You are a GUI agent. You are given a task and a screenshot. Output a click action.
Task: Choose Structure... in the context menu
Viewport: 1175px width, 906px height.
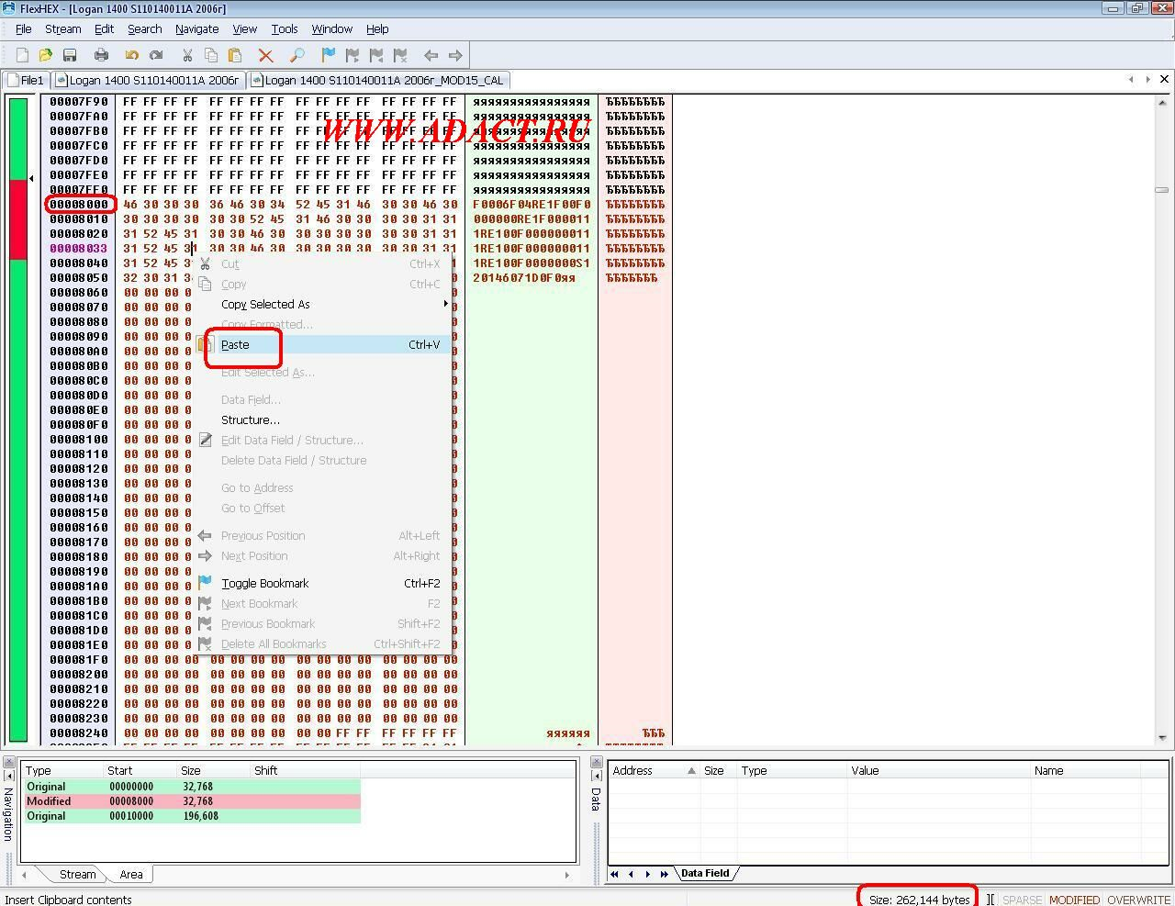(322, 419)
